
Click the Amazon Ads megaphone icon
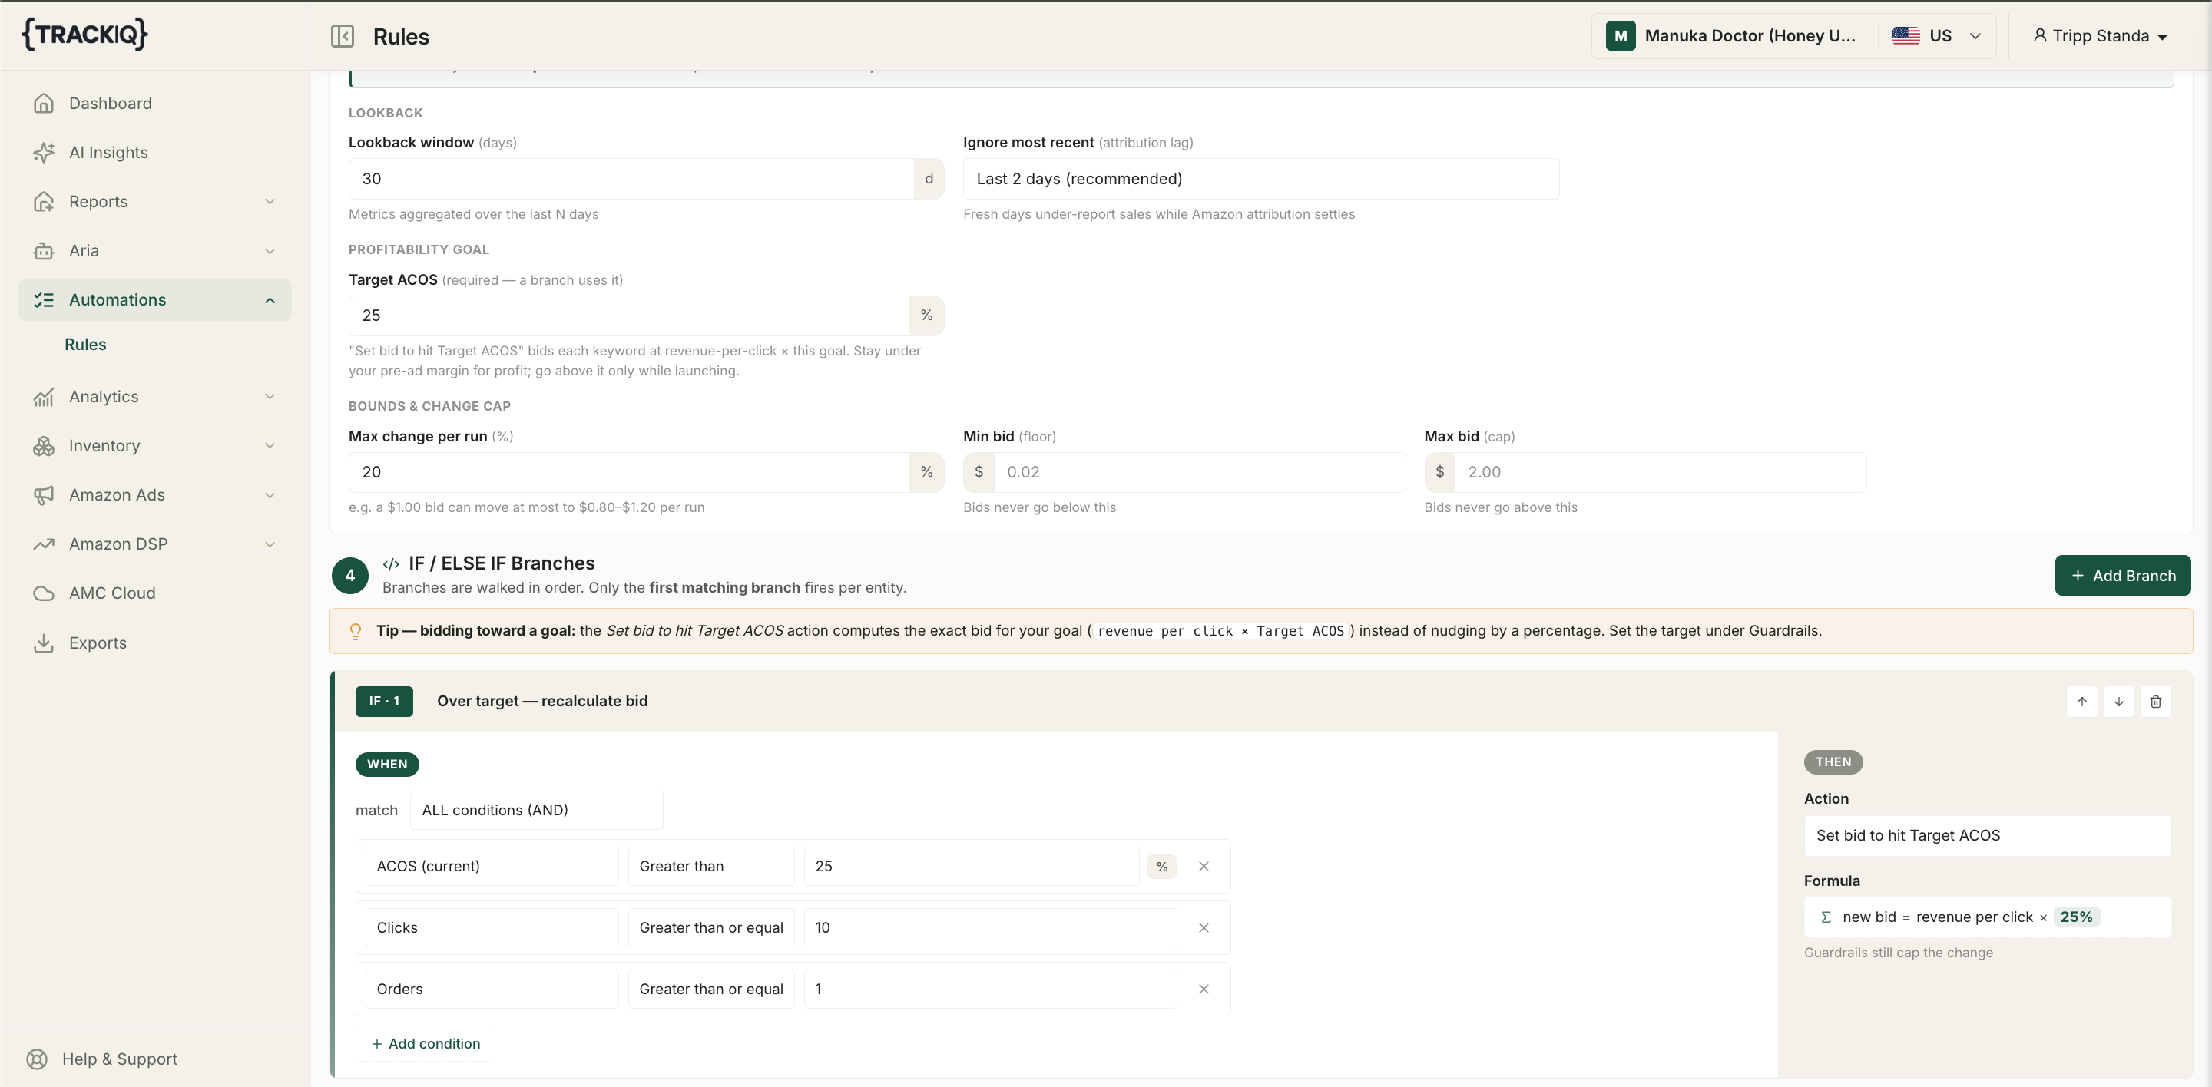point(44,495)
